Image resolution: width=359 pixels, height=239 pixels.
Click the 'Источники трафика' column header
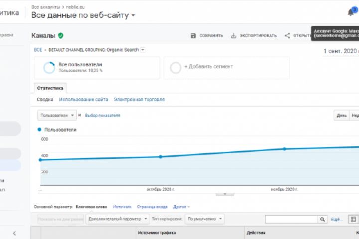click(157, 233)
